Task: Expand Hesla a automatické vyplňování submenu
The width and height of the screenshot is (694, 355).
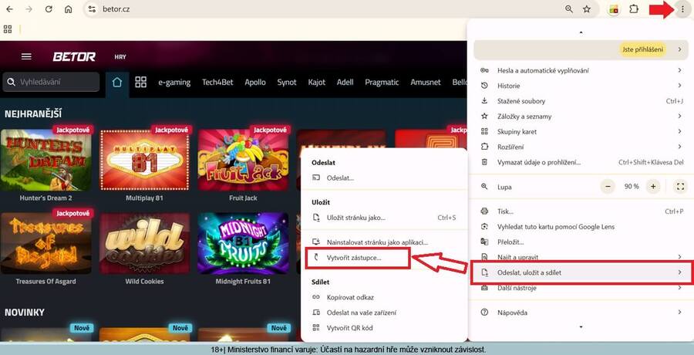Action: coord(581,70)
